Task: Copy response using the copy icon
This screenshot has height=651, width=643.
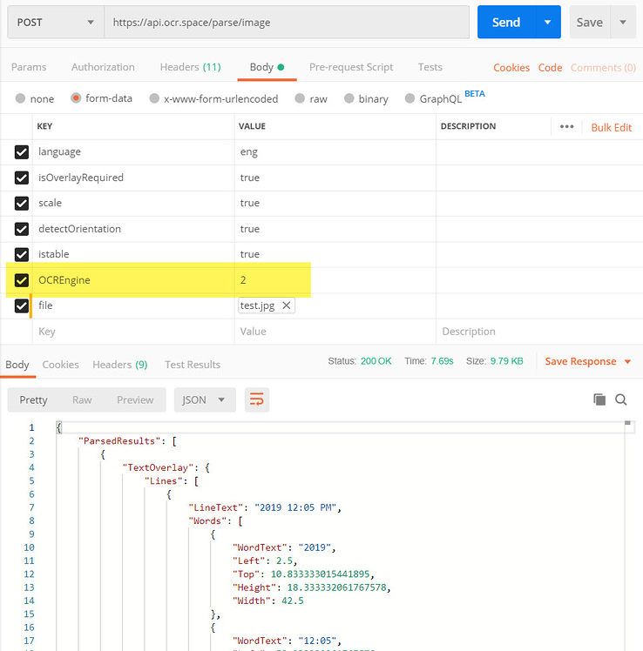Action: (599, 399)
